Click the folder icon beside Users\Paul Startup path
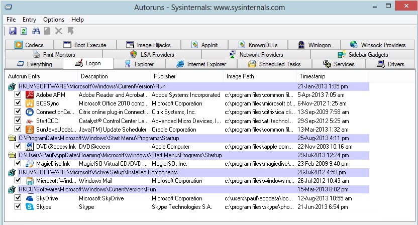The width and height of the screenshot is (418, 225). click(12, 155)
